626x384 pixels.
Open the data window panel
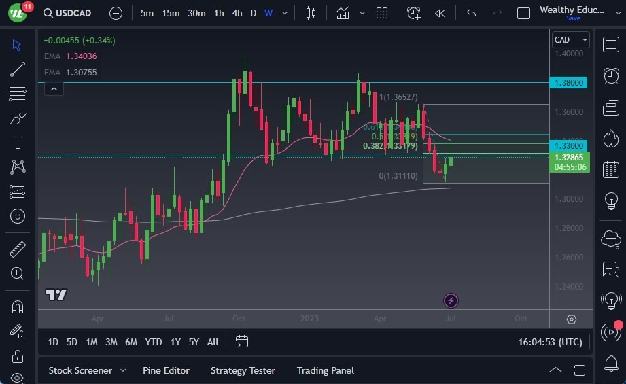point(611,107)
